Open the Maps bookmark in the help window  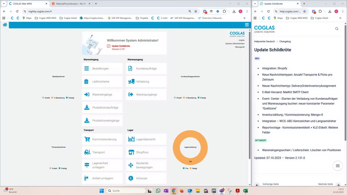coord(278,18)
